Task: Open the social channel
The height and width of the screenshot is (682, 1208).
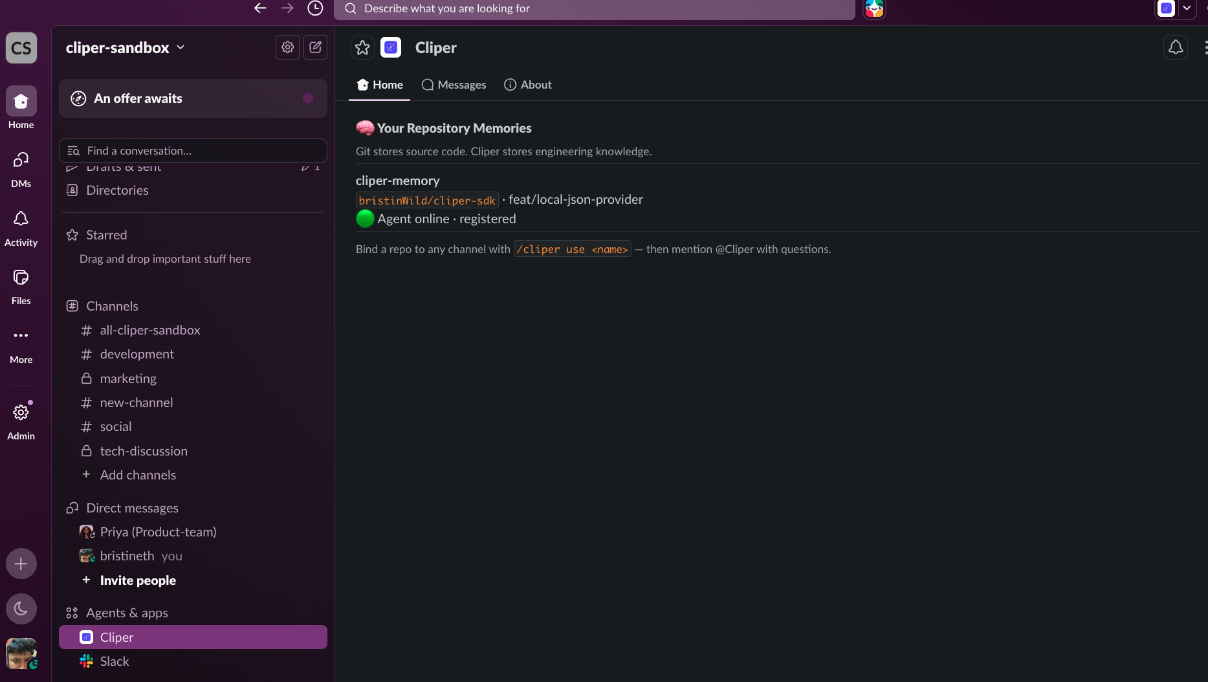Action: click(193, 426)
